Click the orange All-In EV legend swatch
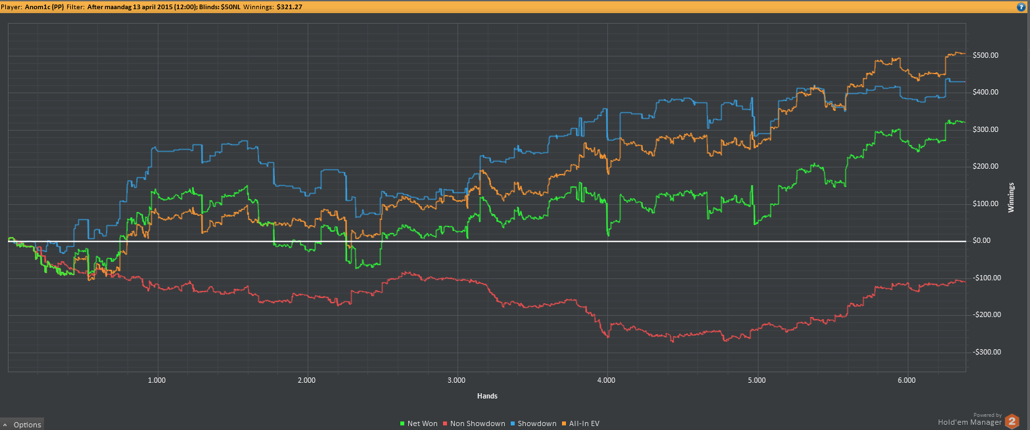The height and width of the screenshot is (430, 1030). pos(565,423)
